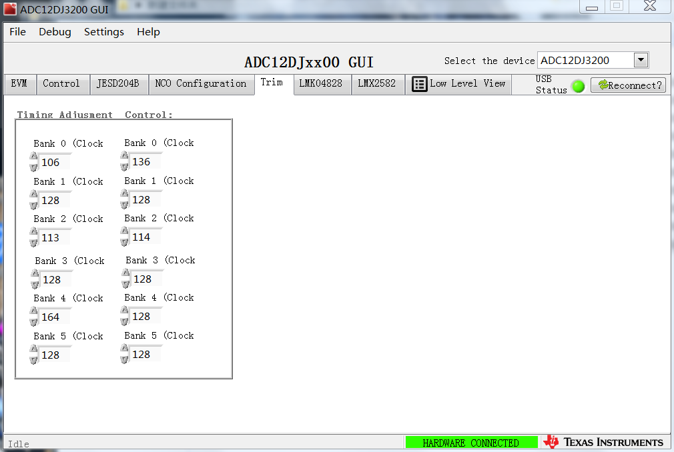
Task: Switch to the JESD204B tab
Action: 118,84
